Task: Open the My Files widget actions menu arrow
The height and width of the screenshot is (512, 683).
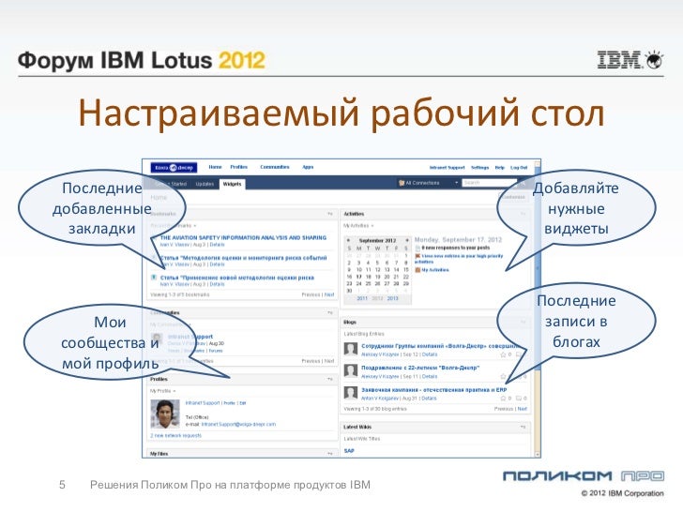Action: click(330, 454)
